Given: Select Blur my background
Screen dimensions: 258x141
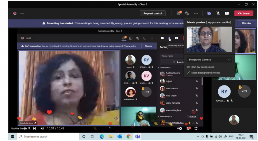Looking at the screenshot, I should (x=203, y=67).
